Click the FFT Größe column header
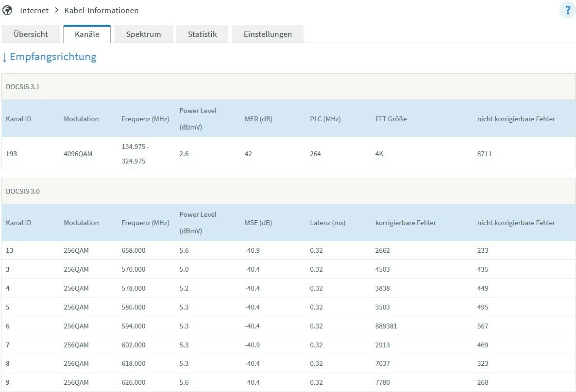 tap(391, 119)
